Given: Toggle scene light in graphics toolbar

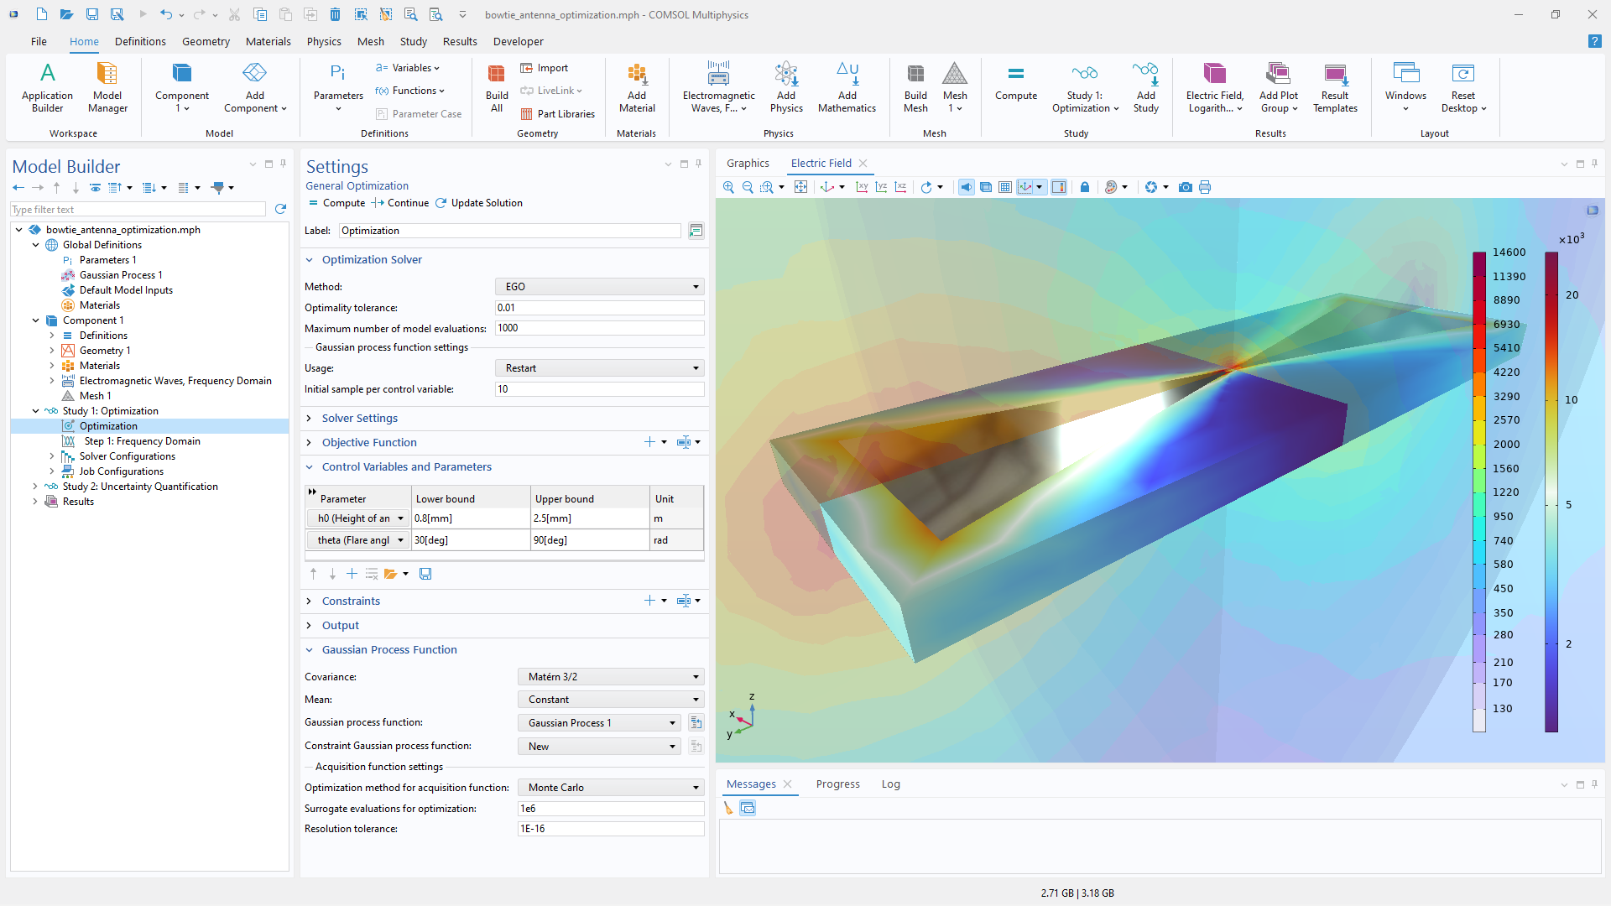Looking at the screenshot, I should (x=967, y=187).
